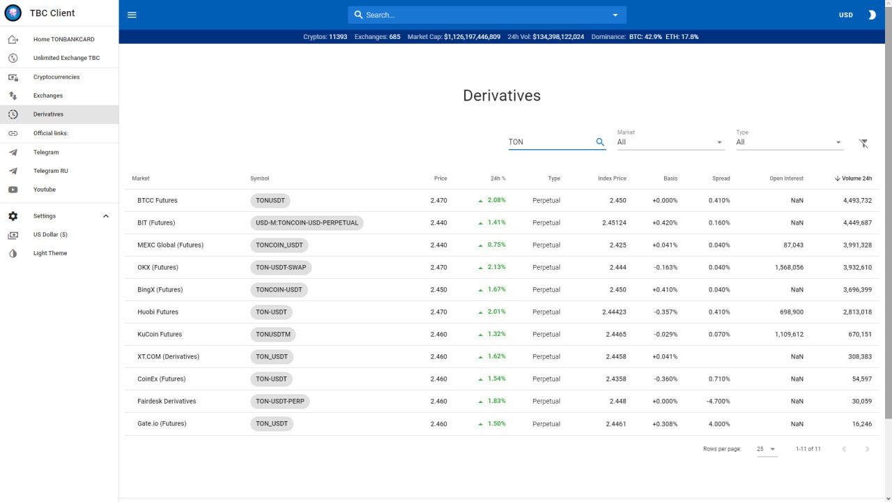Click the Gate.io (Futures) market name

click(162, 423)
